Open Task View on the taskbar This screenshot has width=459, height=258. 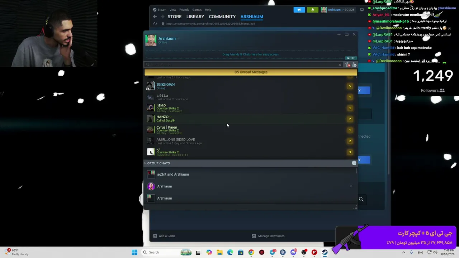[x=198, y=252]
